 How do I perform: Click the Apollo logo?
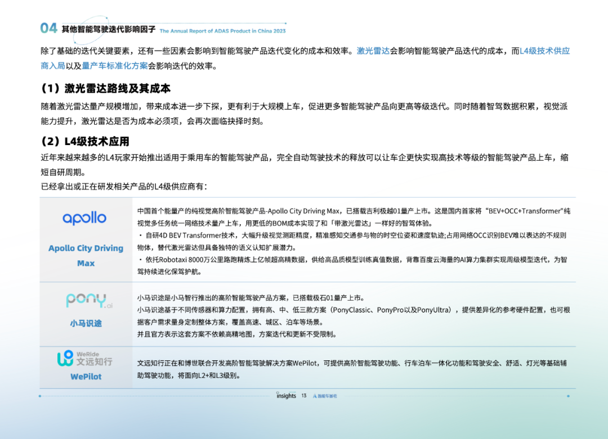[x=84, y=218]
